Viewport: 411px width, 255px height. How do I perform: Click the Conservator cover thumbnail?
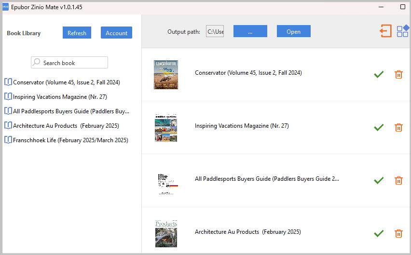coord(166,75)
